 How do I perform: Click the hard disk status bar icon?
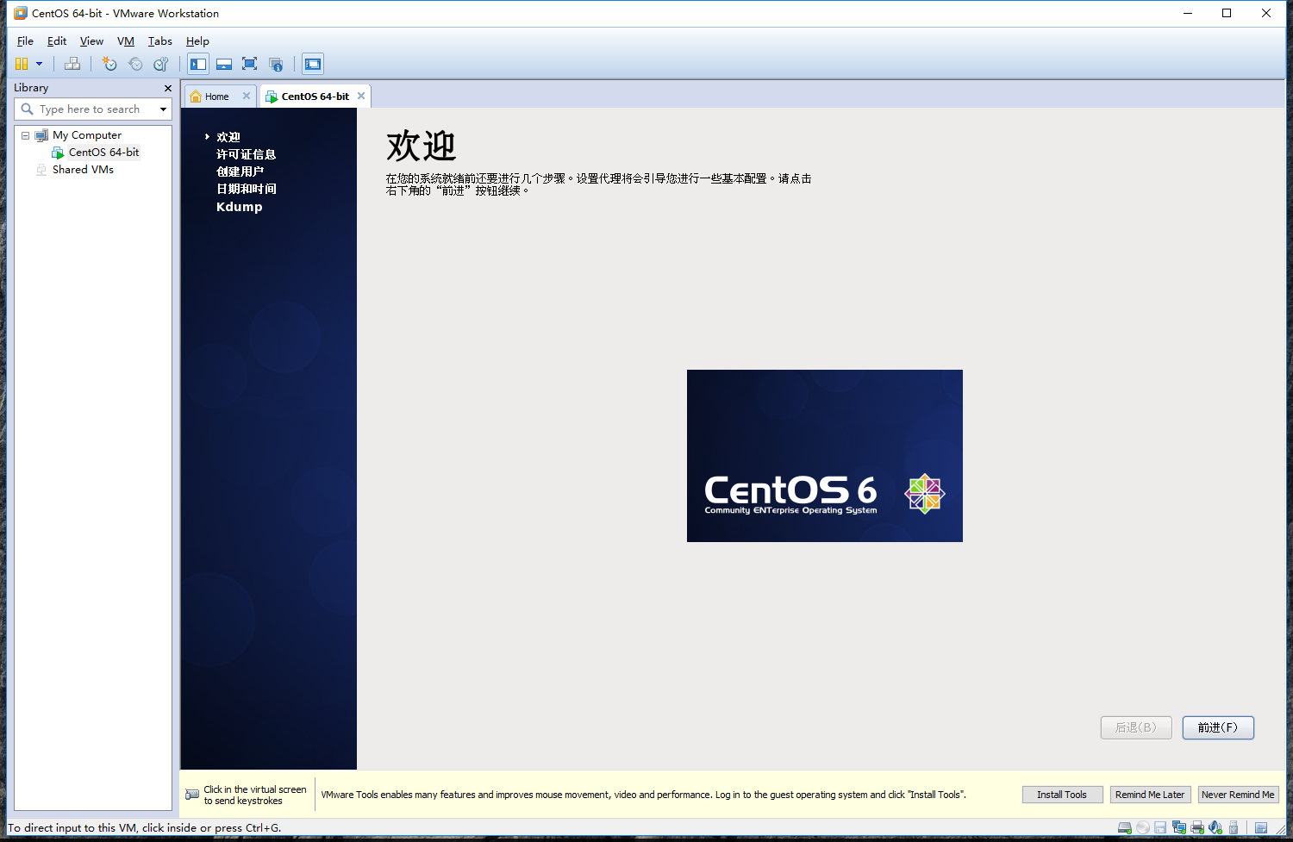(x=1125, y=828)
